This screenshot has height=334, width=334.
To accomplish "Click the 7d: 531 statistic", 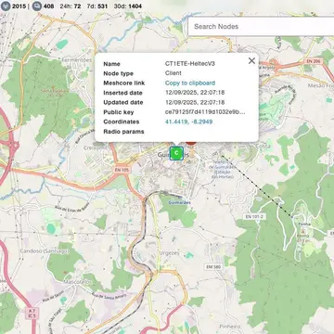I will [x=97, y=6].
